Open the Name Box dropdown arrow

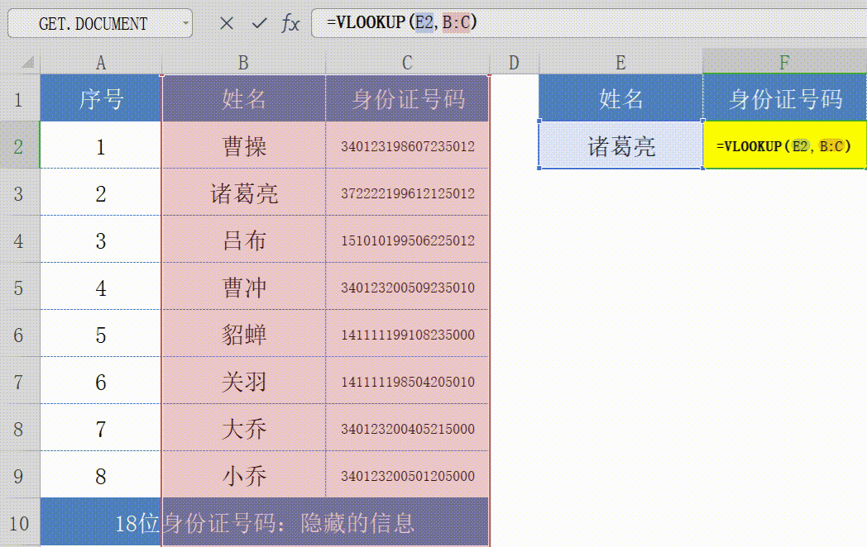[x=187, y=24]
